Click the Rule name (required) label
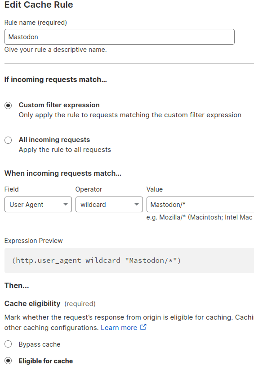The image size is (254, 380). (36, 23)
